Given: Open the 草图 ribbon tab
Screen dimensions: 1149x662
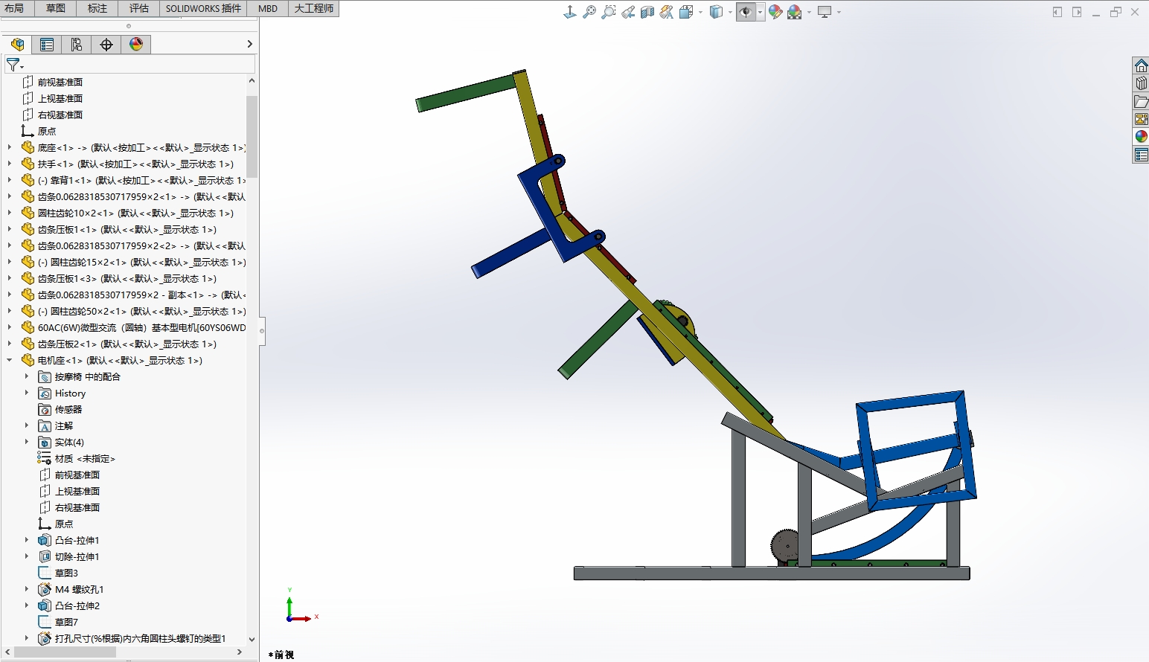Looking at the screenshot, I should (56, 8).
